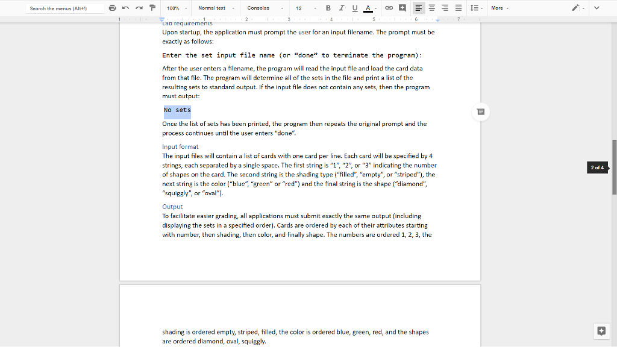
Task: Open the Normal text style dropdown
Action: click(x=216, y=8)
